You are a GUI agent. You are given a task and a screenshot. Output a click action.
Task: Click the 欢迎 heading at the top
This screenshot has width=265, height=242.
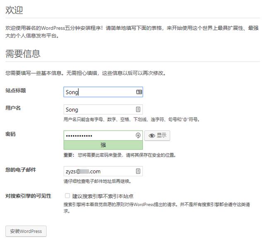click(x=14, y=10)
